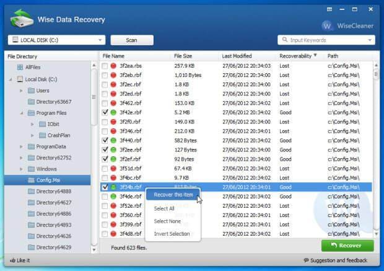
Task: Check the box for 3f51d.rbf
Action: [105, 168]
